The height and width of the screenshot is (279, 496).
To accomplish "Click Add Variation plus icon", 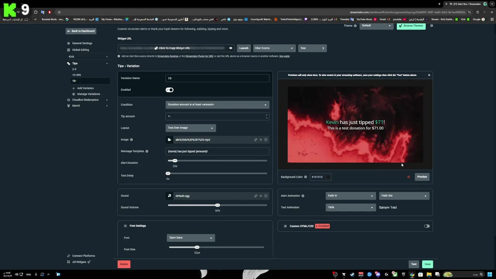I will tap(74, 88).
